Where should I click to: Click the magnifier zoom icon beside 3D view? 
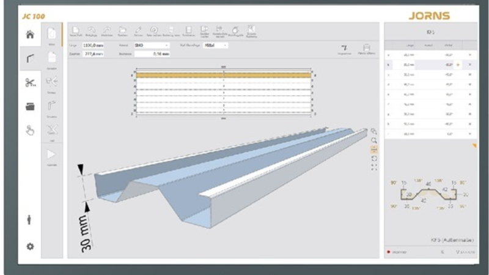(374, 140)
